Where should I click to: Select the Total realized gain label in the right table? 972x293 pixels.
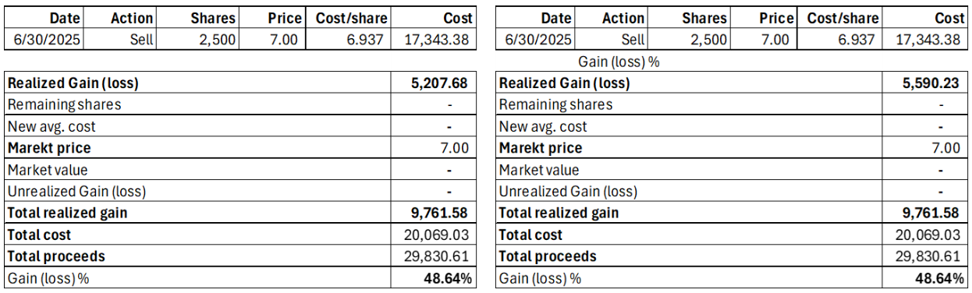point(559,213)
